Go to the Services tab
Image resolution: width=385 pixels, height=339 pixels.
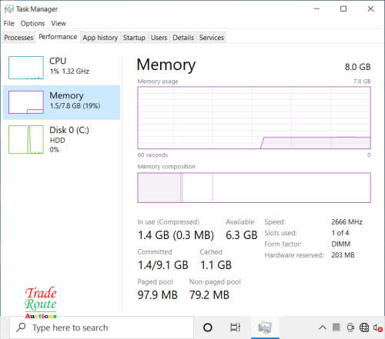212,38
